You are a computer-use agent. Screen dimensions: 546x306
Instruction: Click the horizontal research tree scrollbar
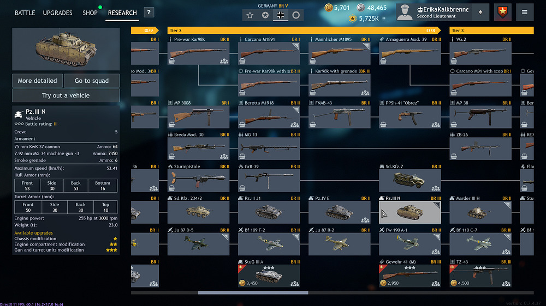[253, 293]
